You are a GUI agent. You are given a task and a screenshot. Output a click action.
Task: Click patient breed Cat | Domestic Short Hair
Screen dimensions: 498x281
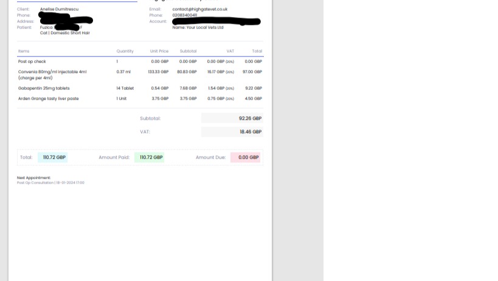[x=65, y=33]
